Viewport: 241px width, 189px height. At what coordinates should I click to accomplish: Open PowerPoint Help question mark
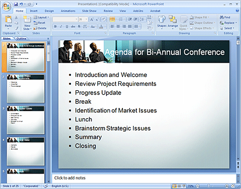237,11
